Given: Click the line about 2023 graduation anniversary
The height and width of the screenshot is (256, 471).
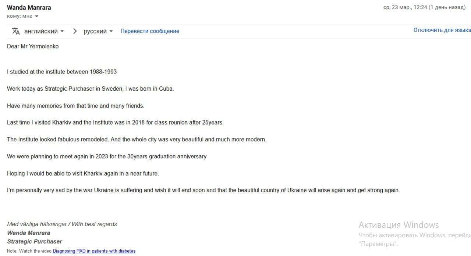Looking at the screenshot, I should point(107,156).
